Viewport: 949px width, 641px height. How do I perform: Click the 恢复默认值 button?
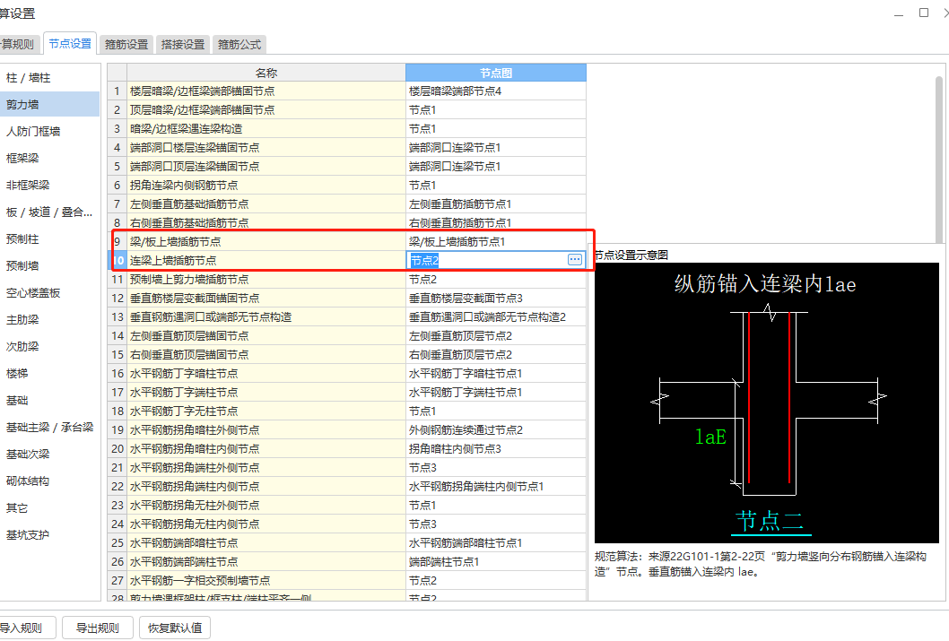point(175,628)
